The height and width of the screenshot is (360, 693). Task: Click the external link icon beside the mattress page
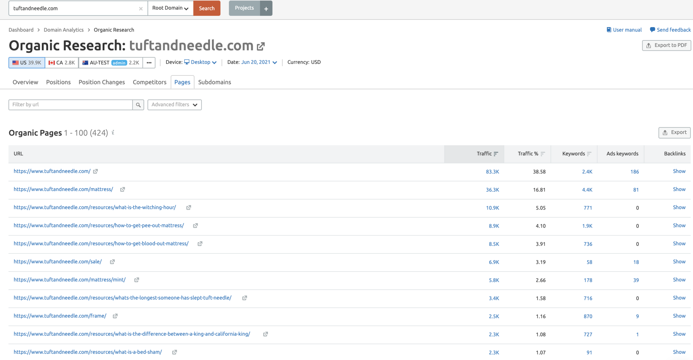point(122,189)
